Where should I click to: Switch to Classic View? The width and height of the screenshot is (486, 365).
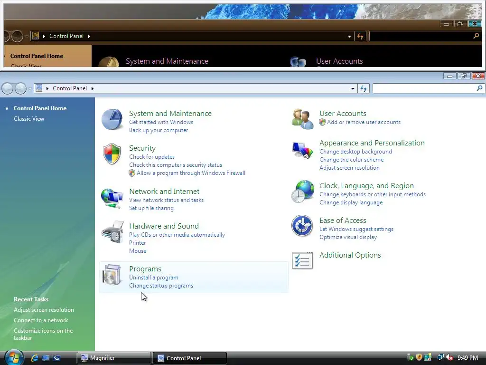pos(29,119)
